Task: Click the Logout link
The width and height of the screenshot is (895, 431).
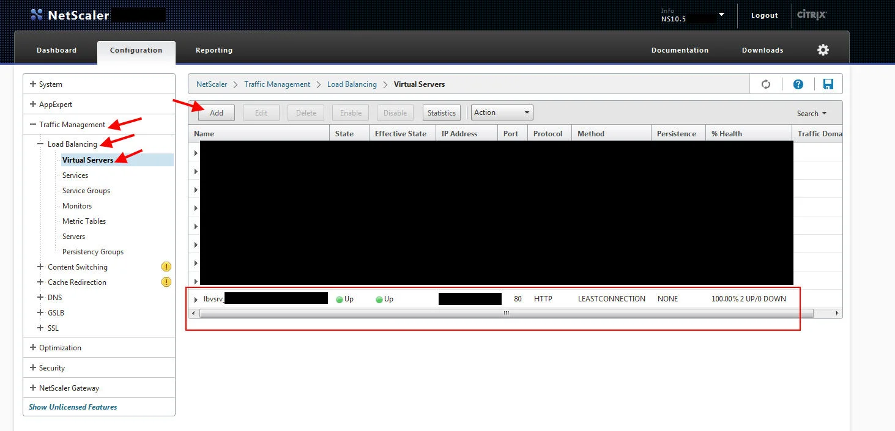Action: 765,15
